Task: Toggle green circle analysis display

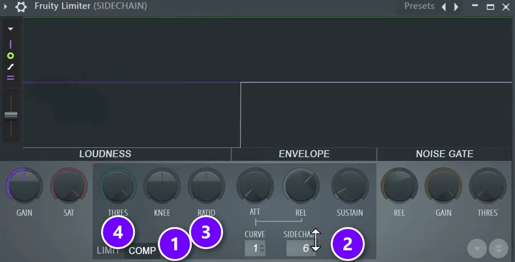Action: coord(11,56)
